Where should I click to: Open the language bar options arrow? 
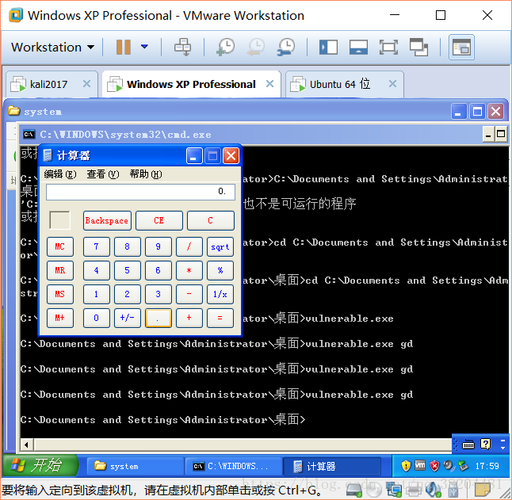502,448
